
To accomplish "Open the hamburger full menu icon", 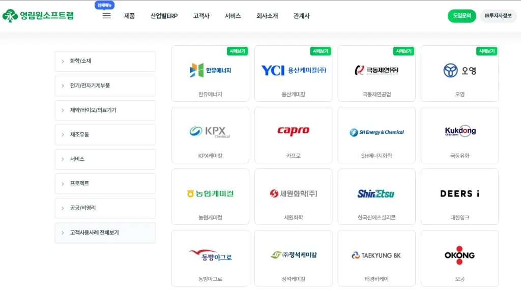I will click(106, 16).
